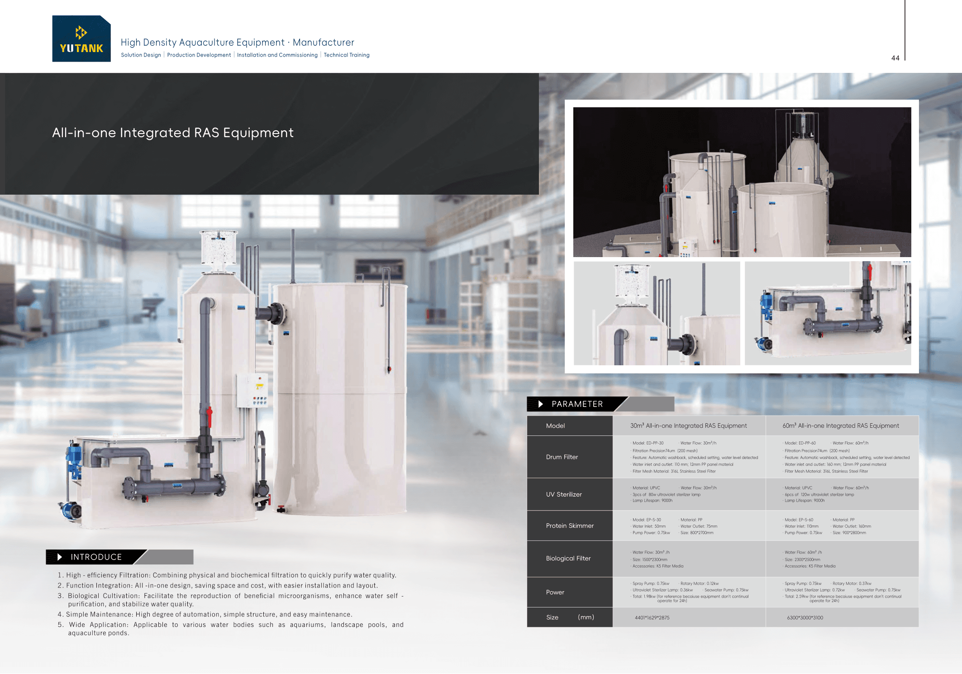Select the 'Model' row header

click(x=570, y=426)
